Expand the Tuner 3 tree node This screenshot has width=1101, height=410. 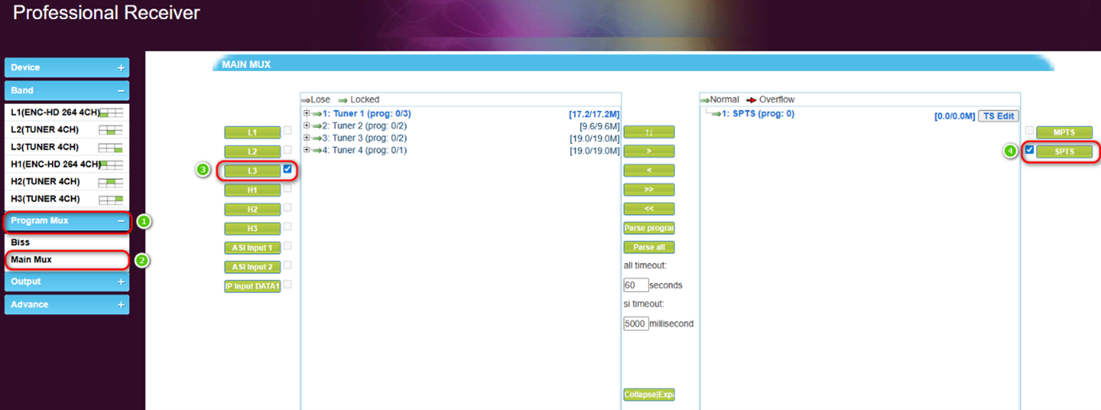point(307,138)
